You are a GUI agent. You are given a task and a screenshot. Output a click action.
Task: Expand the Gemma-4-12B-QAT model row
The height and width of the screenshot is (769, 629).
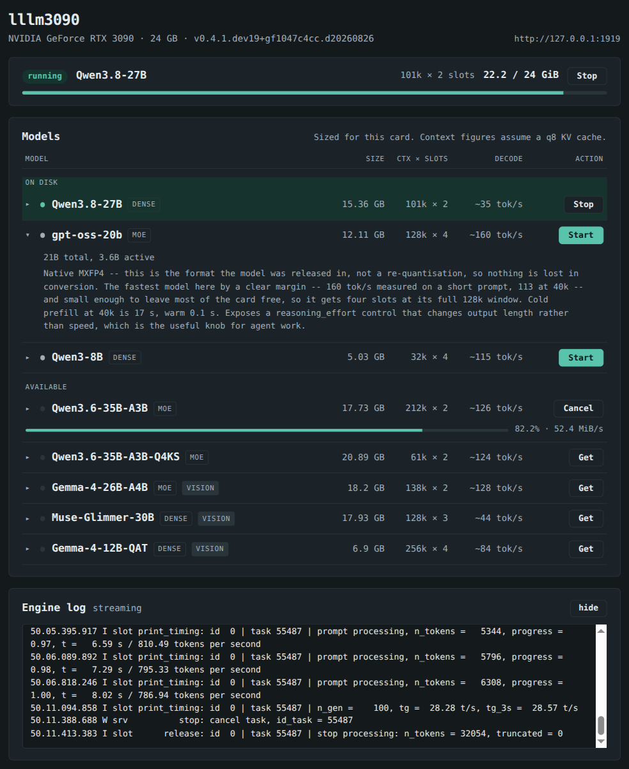[27, 549]
